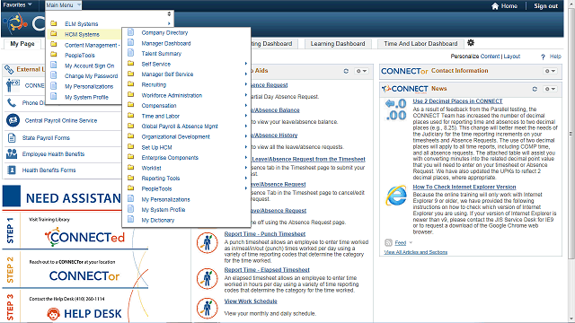Screen dimensions: 575x323
Task: Click the State Payroll Forms document icon
Action: [x=12, y=137]
